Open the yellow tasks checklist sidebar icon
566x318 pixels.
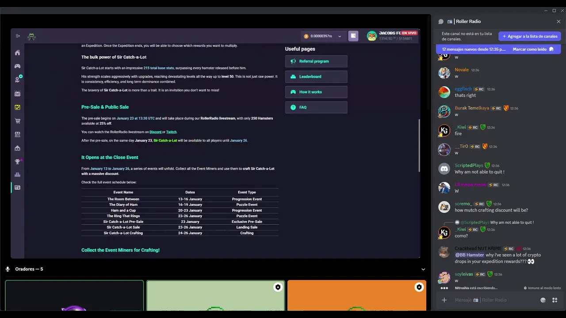click(17, 107)
